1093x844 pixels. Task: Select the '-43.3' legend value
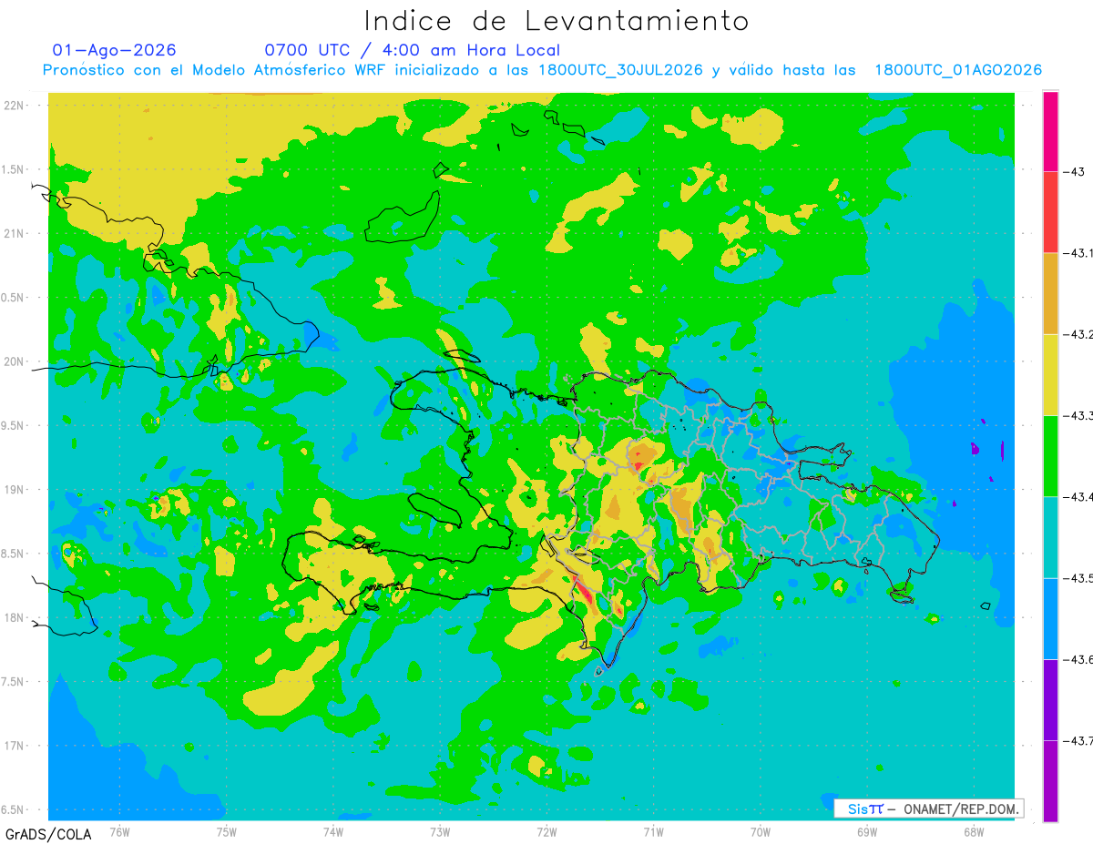1078,415
